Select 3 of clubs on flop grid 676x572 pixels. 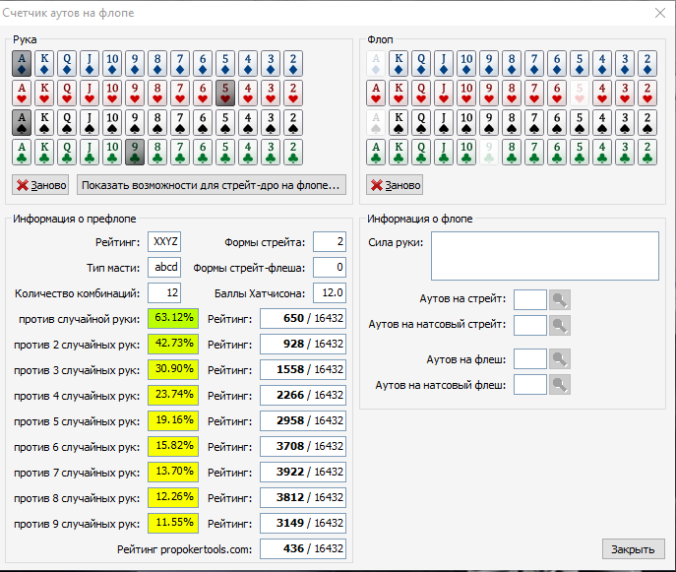625,152
